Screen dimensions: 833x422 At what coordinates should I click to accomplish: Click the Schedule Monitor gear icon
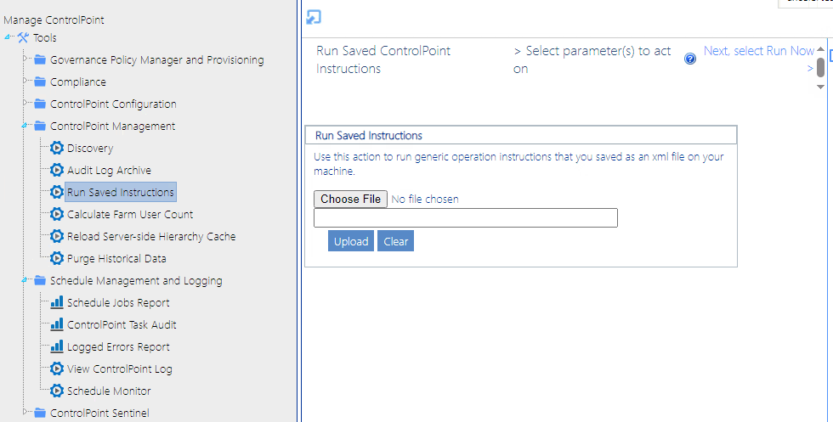57,391
